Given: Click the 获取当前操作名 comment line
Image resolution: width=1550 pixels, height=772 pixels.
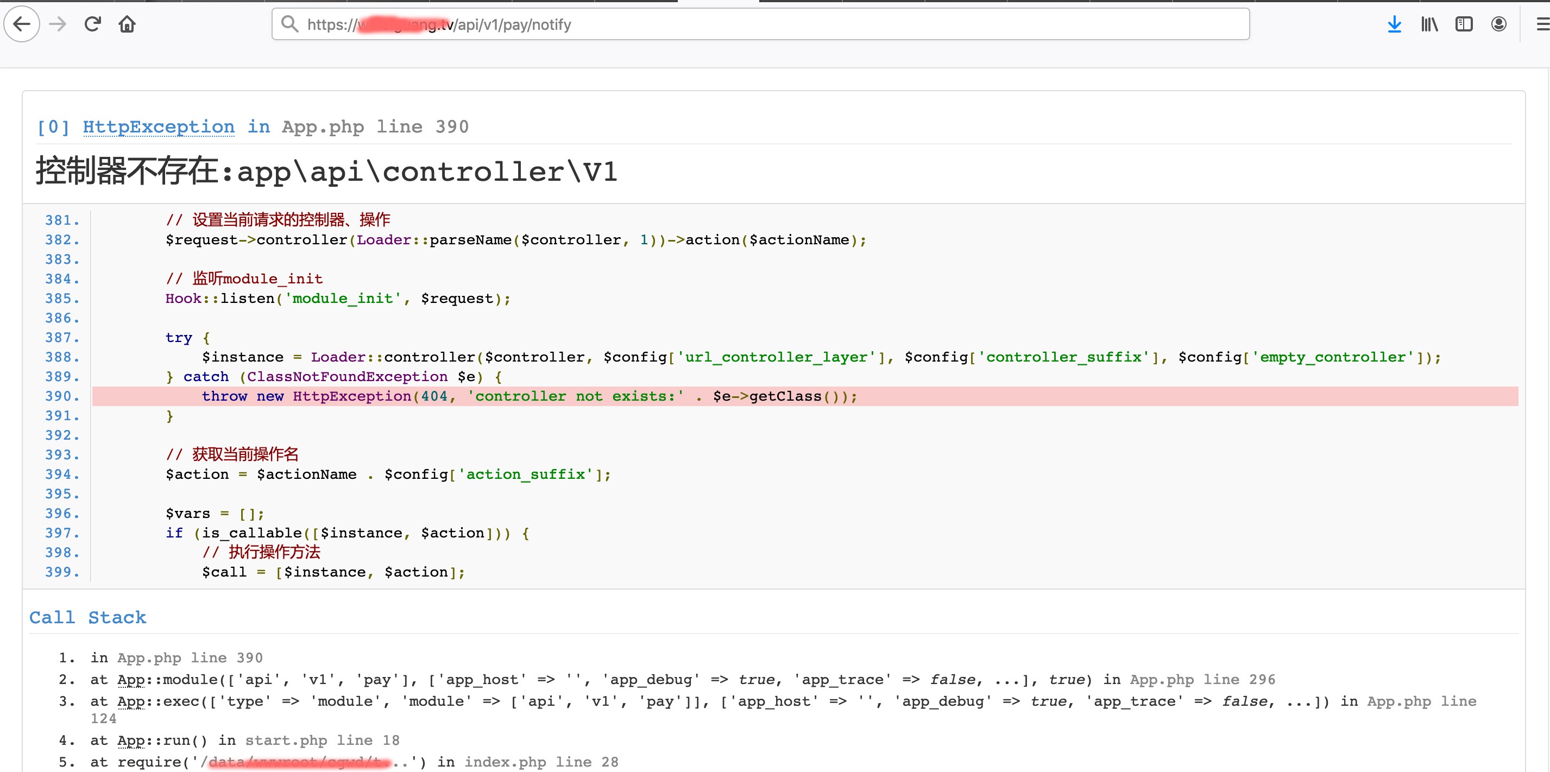Looking at the screenshot, I should (x=232, y=454).
